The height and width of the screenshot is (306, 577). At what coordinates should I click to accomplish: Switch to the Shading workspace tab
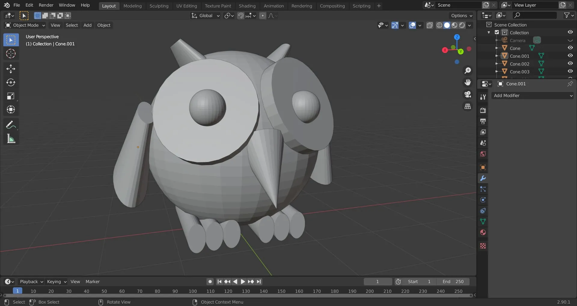click(x=247, y=6)
